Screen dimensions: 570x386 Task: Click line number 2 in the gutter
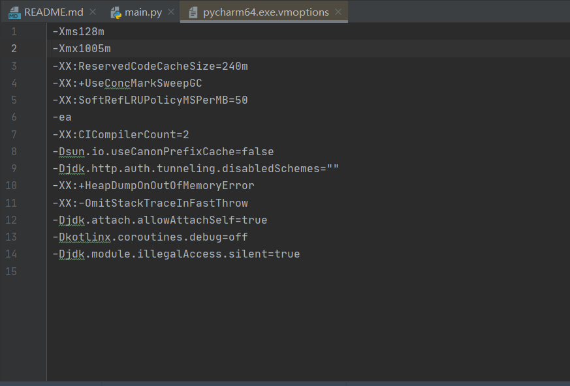coord(14,48)
